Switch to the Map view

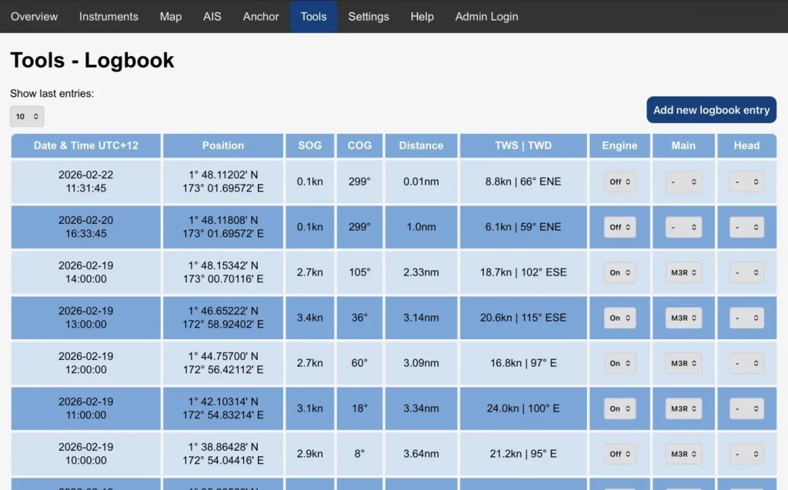coord(171,16)
